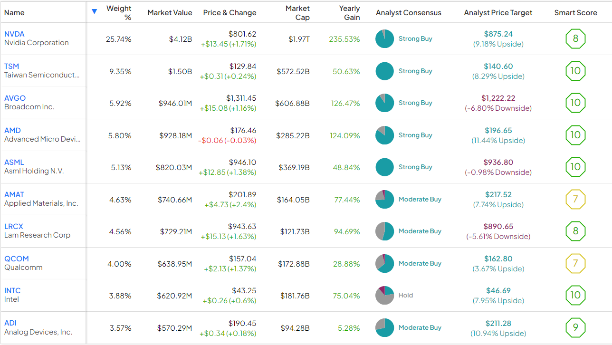
Task: Click Lam Research's consensus pie chart
Action: [x=384, y=231]
